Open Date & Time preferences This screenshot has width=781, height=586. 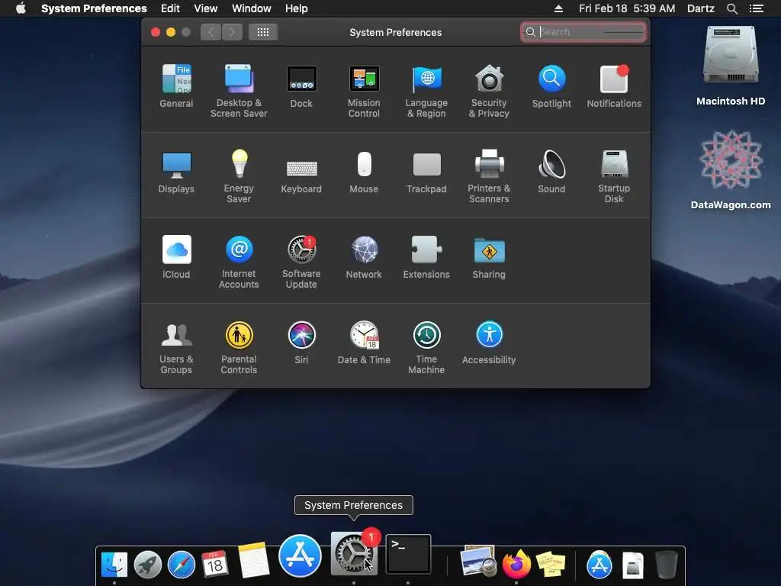click(x=364, y=343)
